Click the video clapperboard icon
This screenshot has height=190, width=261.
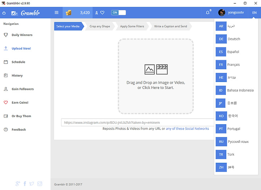tap(162, 69)
